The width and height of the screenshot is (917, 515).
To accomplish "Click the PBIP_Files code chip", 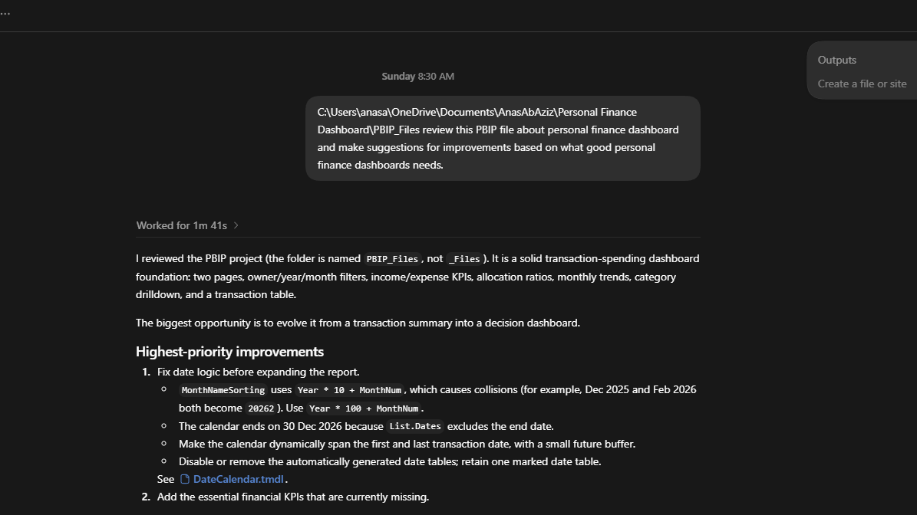I will pos(392,259).
